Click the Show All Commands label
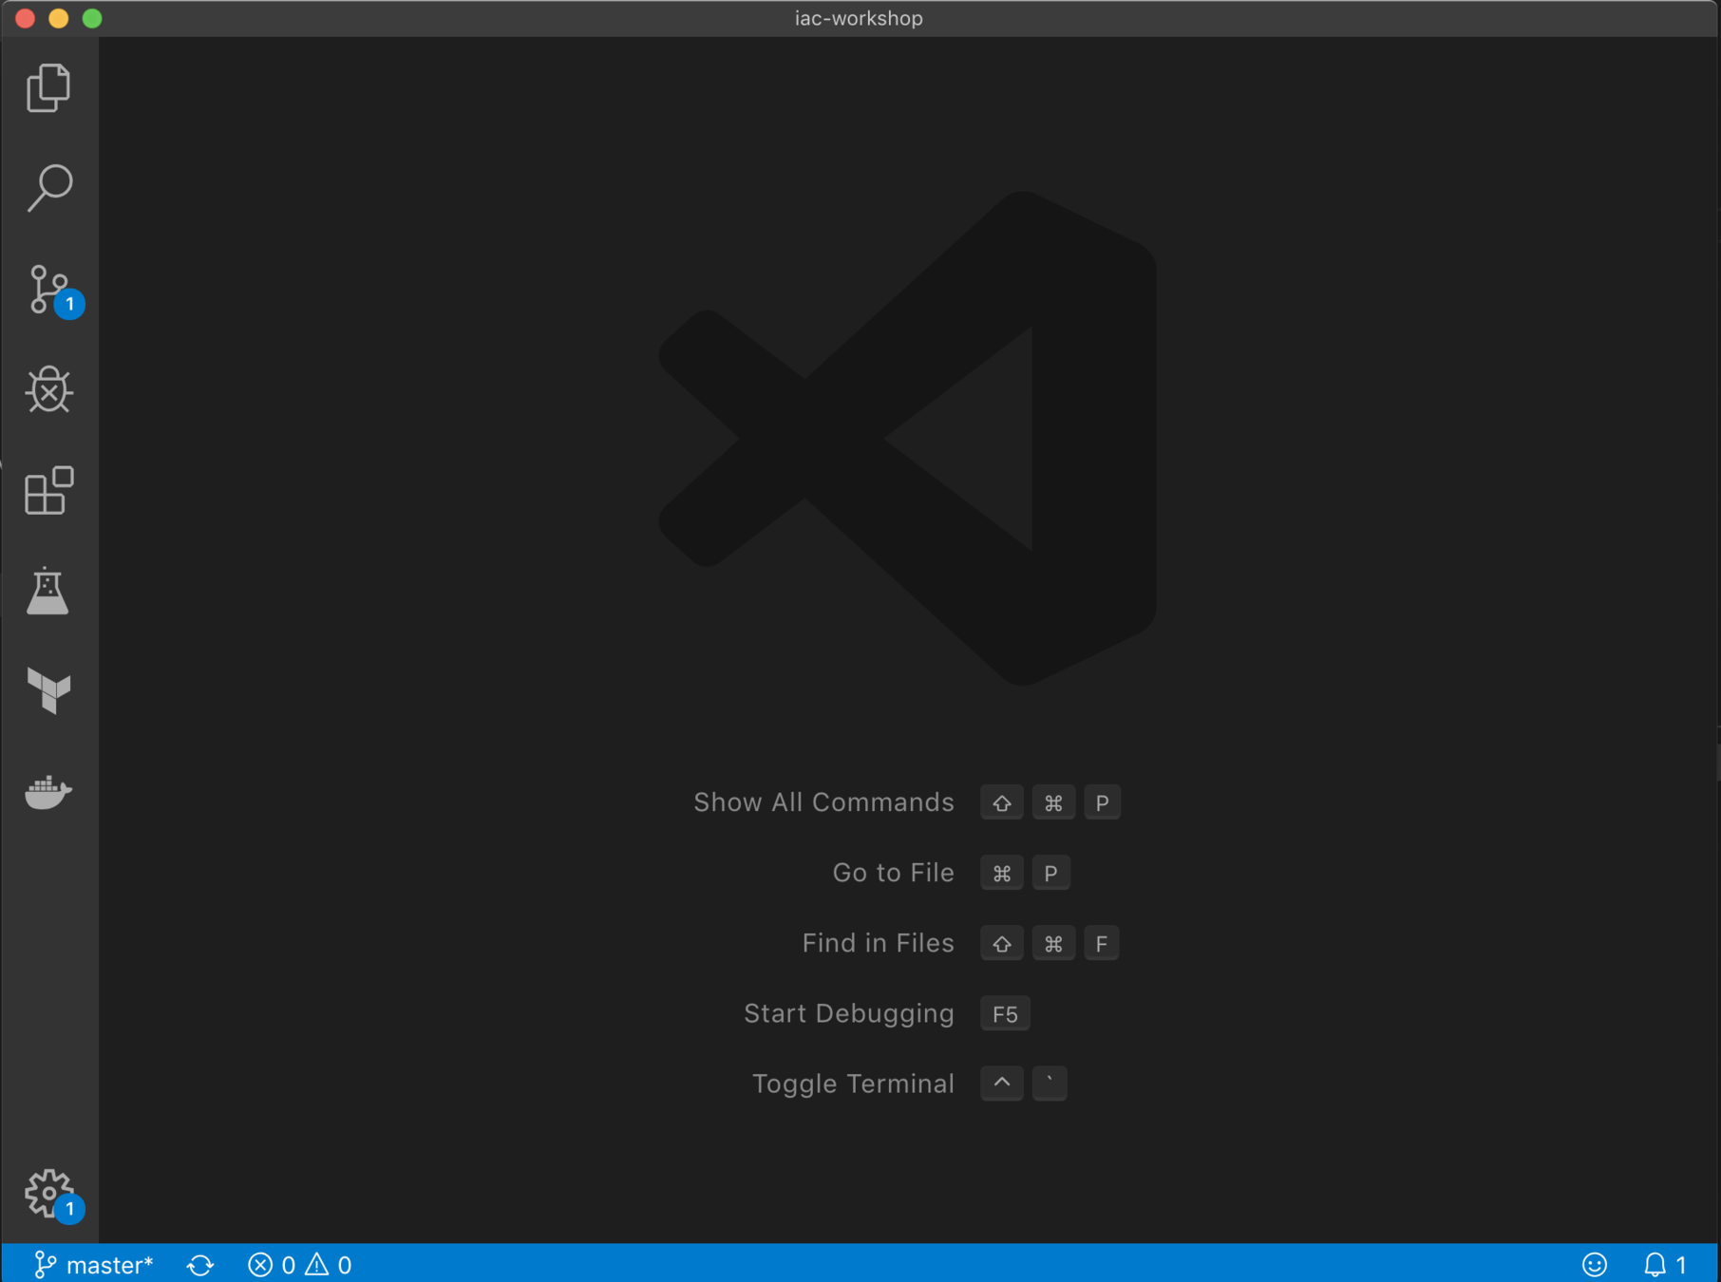The height and width of the screenshot is (1282, 1721). 823,802
